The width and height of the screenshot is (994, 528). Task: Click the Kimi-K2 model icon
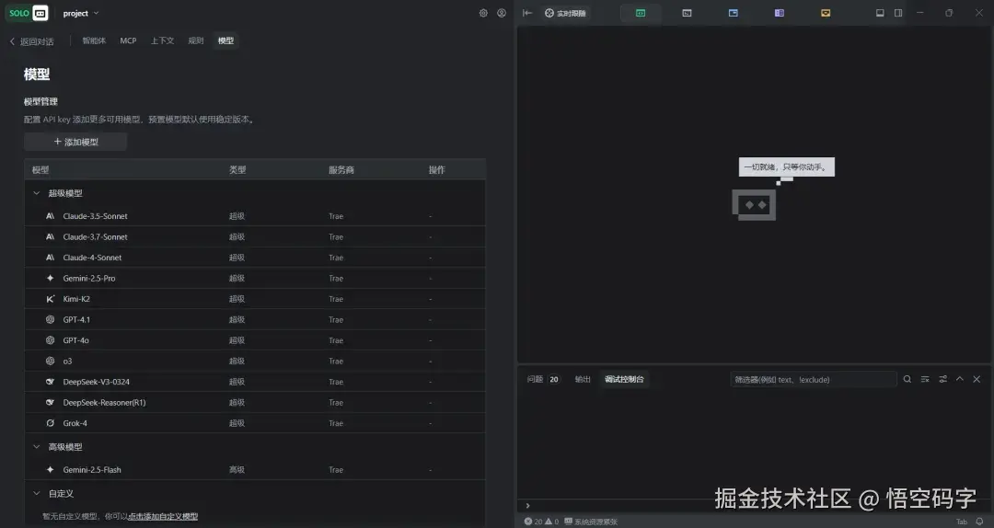coord(50,299)
